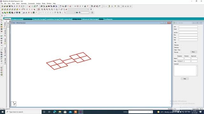Switch to the Earthquake tab
The height and width of the screenshot is (114, 204).
(108, 19)
